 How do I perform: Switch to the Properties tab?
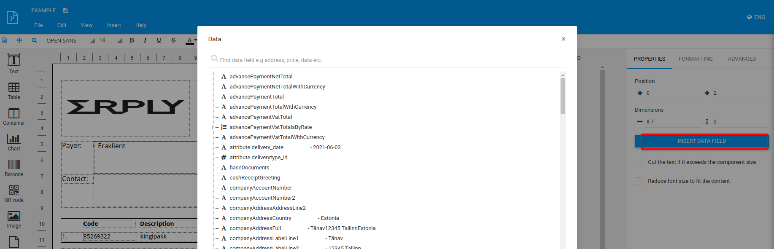pyautogui.click(x=650, y=59)
